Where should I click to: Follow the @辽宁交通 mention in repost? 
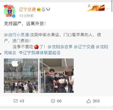[84, 47]
